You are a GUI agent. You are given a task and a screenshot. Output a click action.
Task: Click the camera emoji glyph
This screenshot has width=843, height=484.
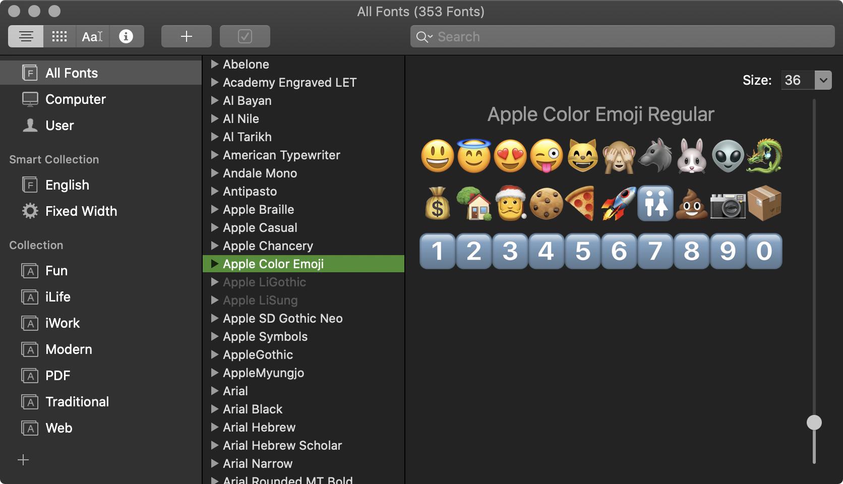(x=728, y=204)
